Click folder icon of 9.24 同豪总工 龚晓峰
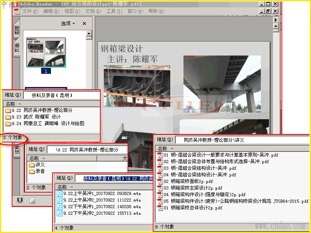311x233 pixels. pos(8,123)
